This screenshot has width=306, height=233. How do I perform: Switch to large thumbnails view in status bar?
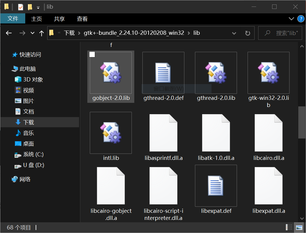tap(299, 228)
